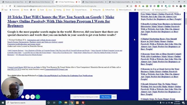187x105 pixels.
Task: Open sidebar link '5 Result Oriented Tips'
Action: [161, 89]
